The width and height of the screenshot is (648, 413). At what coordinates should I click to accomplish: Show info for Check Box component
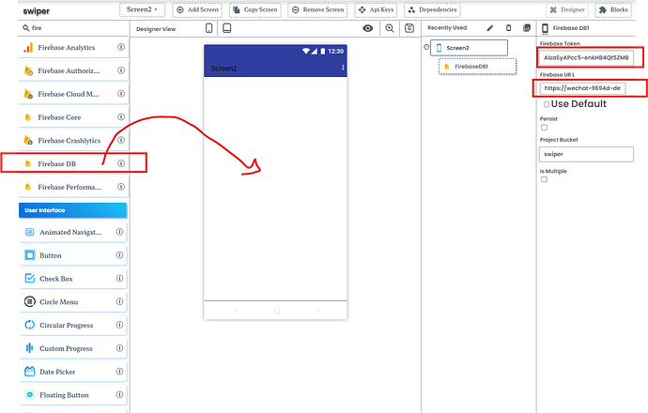pyautogui.click(x=119, y=278)
